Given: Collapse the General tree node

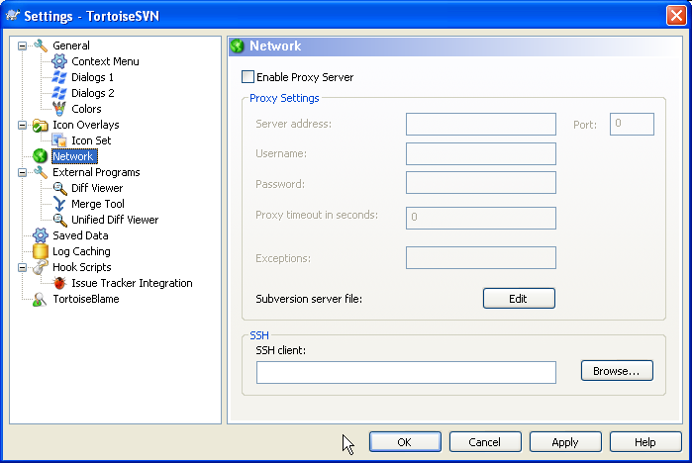Looking at the screenshot, I should [x=23, y=46].
